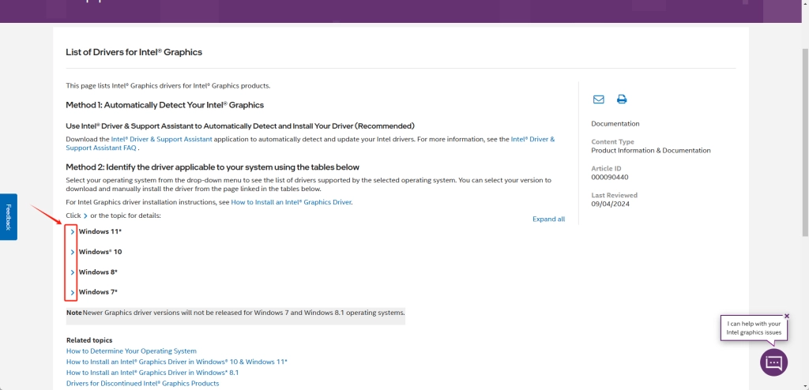The width and height of the screenshot is (809, 390).
Task: Click the 'Method 2: Identify the driver' heading
Action: [x=213, y=167]
